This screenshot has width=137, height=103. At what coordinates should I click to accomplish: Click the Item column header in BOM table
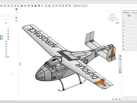coord(129,16)
